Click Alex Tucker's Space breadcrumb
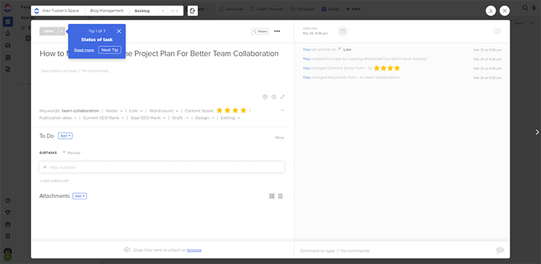This screenshot has width=541, height=264. pyautogui.click(x=61, y=11)
